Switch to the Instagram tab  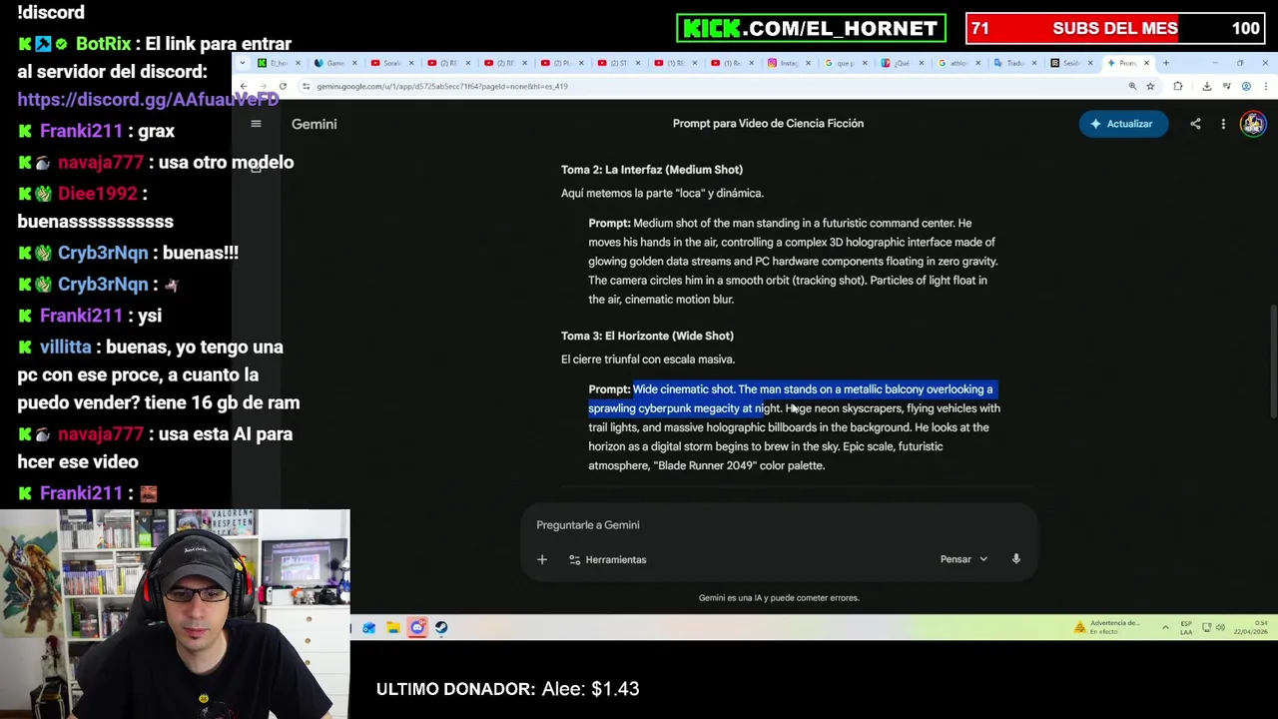pos(789,63)
